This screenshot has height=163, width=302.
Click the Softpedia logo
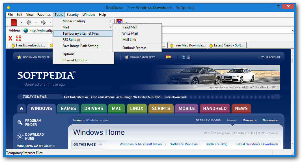coord(46,75)
